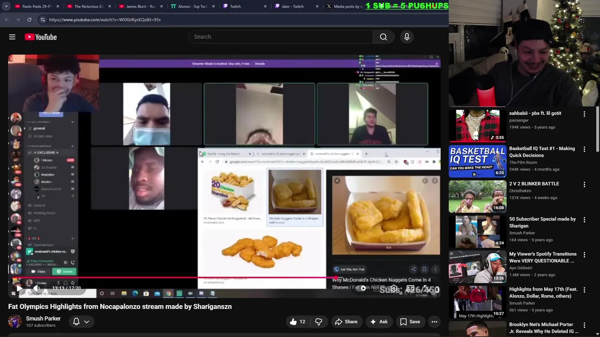
Task: Reload the page in browser toolbar
Action: [29, 20]
